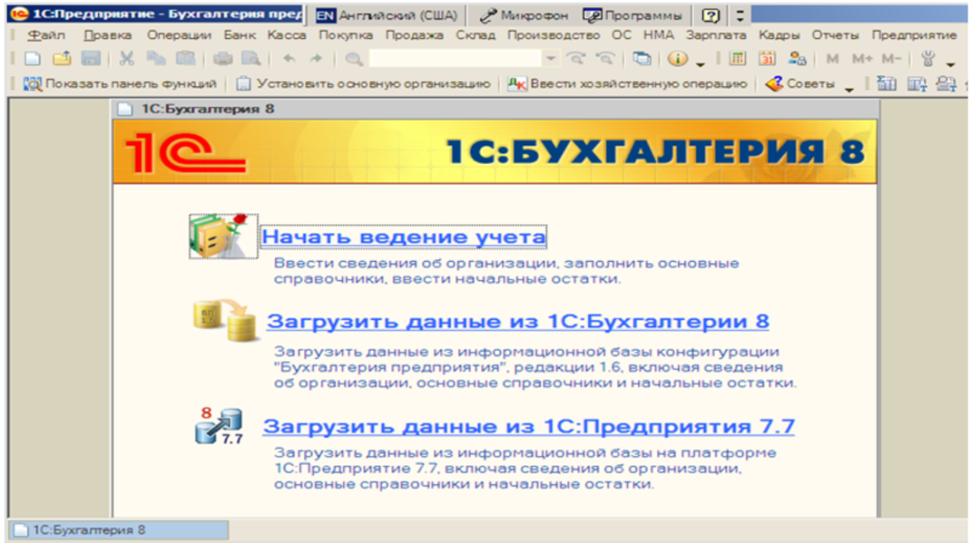Click the Help info icon
The image size is (970, 543).
(678, 59)
